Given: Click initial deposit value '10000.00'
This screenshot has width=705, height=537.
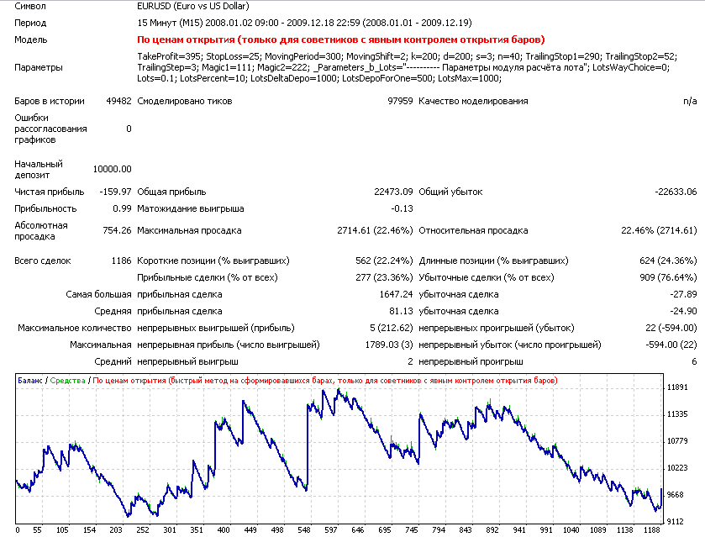Looking at the screenshot, I should [x=113, y=169].
